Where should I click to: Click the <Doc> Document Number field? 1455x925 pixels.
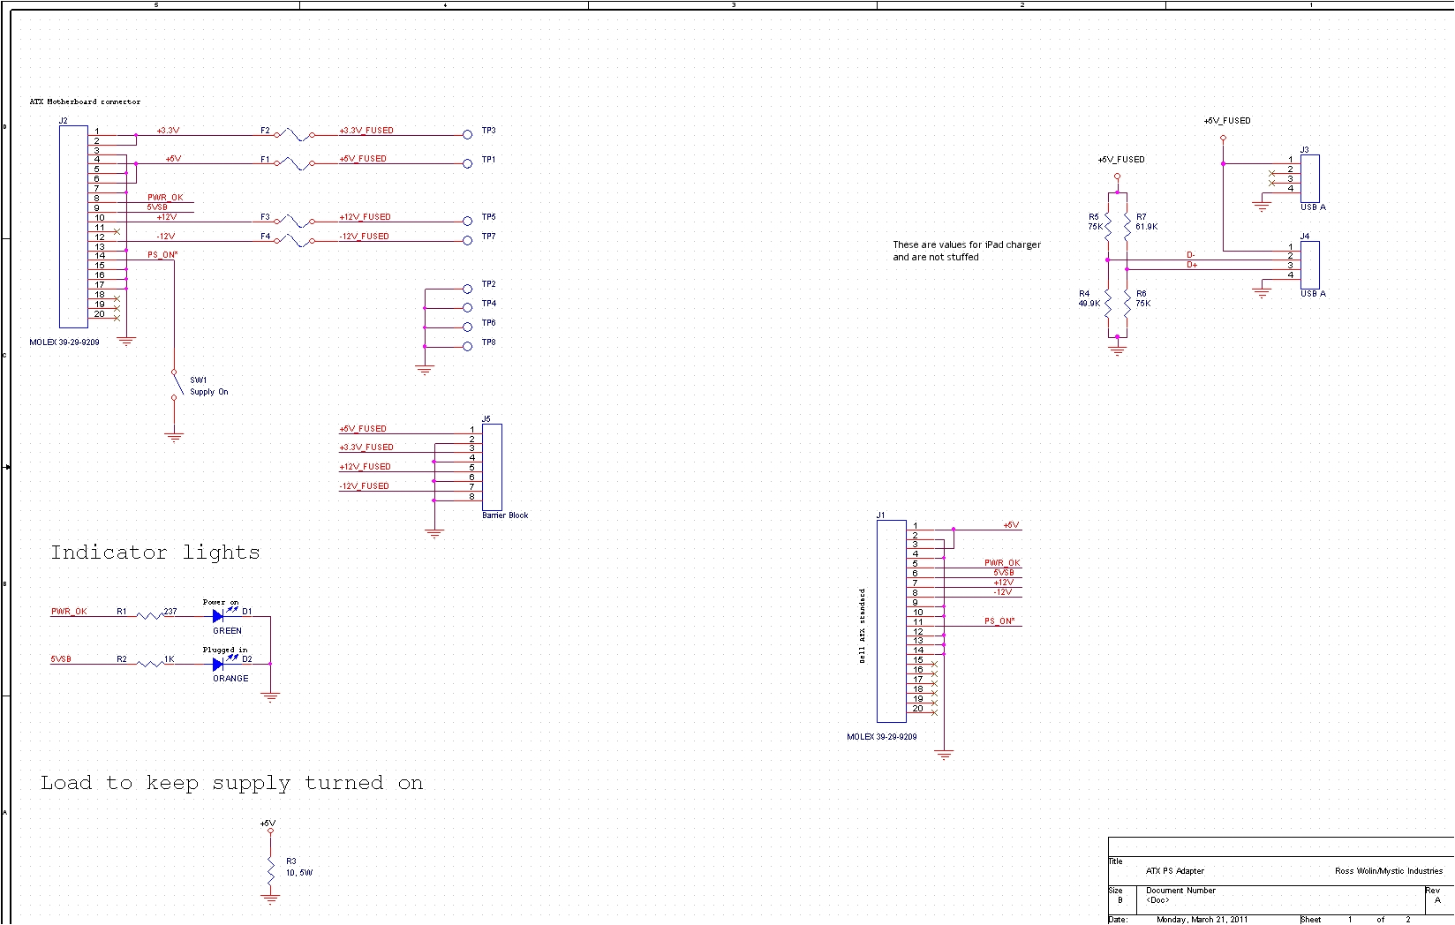coord(1157,899)
